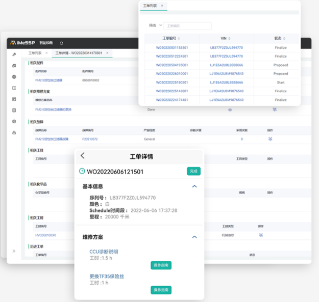Collapse the 维修方案 section
Viewport: 319px width, 302px height.
tap(194, 237)
